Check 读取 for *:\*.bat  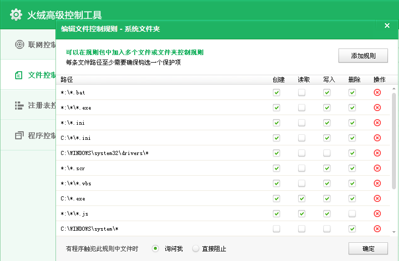click(x=302, y=92)
